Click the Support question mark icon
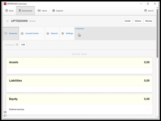161x121 pixels. [54, 11]
